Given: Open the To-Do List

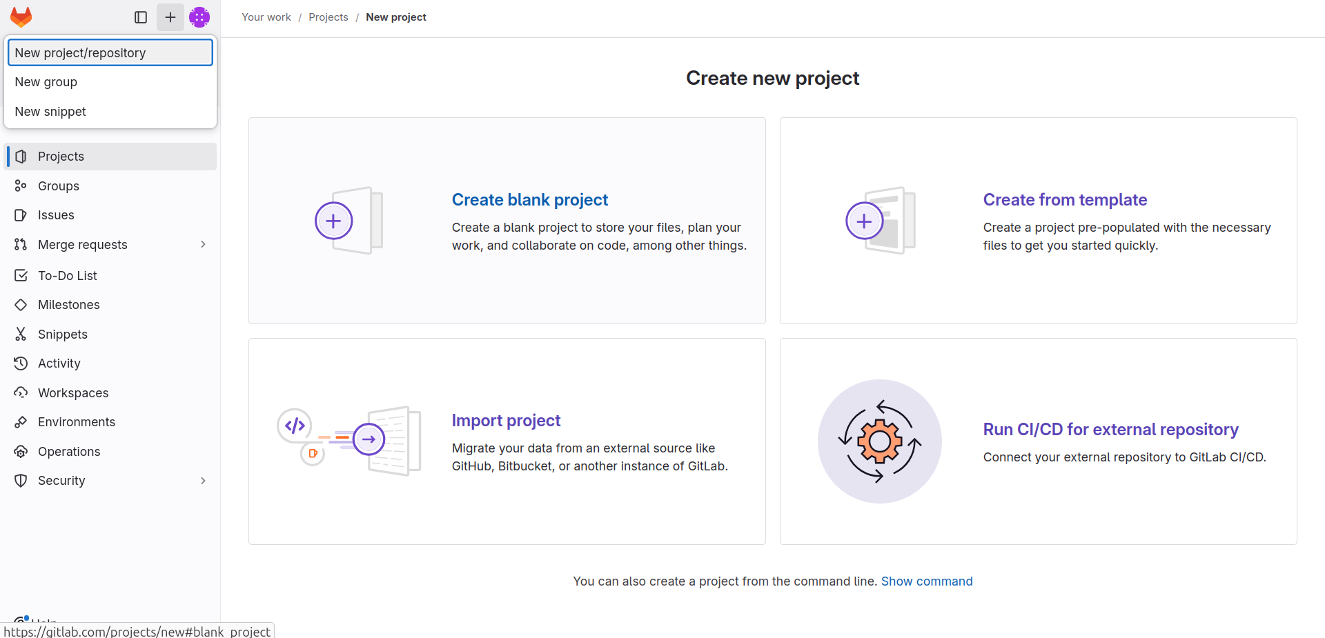Looking at the screenshot, I should 67,275.
